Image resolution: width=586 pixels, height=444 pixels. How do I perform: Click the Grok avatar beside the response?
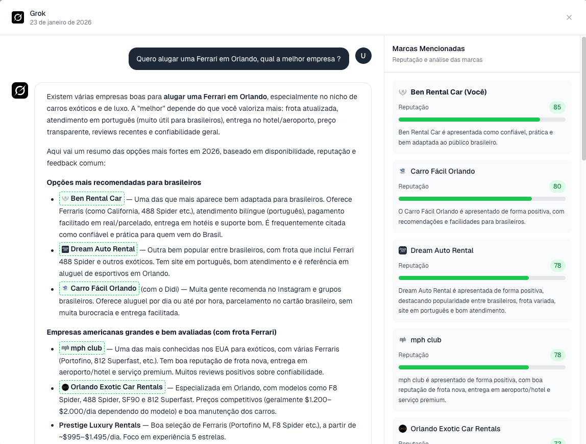(20, 90)
